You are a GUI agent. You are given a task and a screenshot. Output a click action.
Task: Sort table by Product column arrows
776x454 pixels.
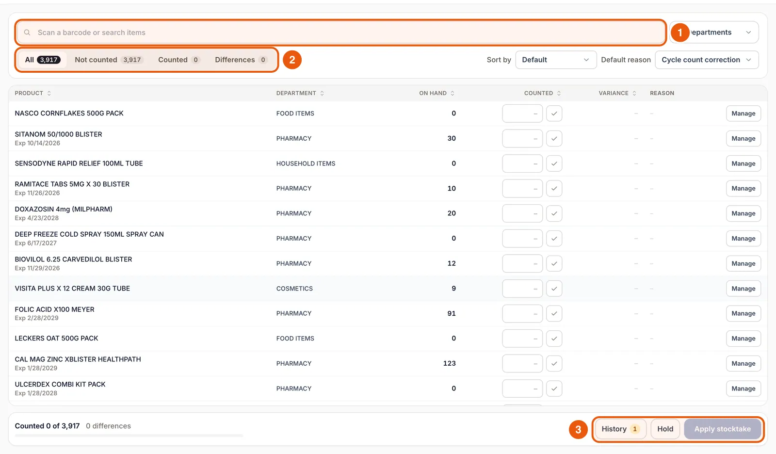[x=49, y=93]
